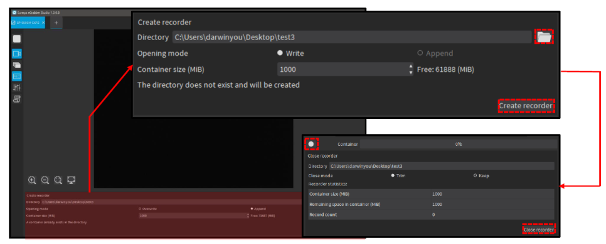Click the Directory field in main window bottom panel
Screen dimensions: 606x244
(x=171, y=202)
